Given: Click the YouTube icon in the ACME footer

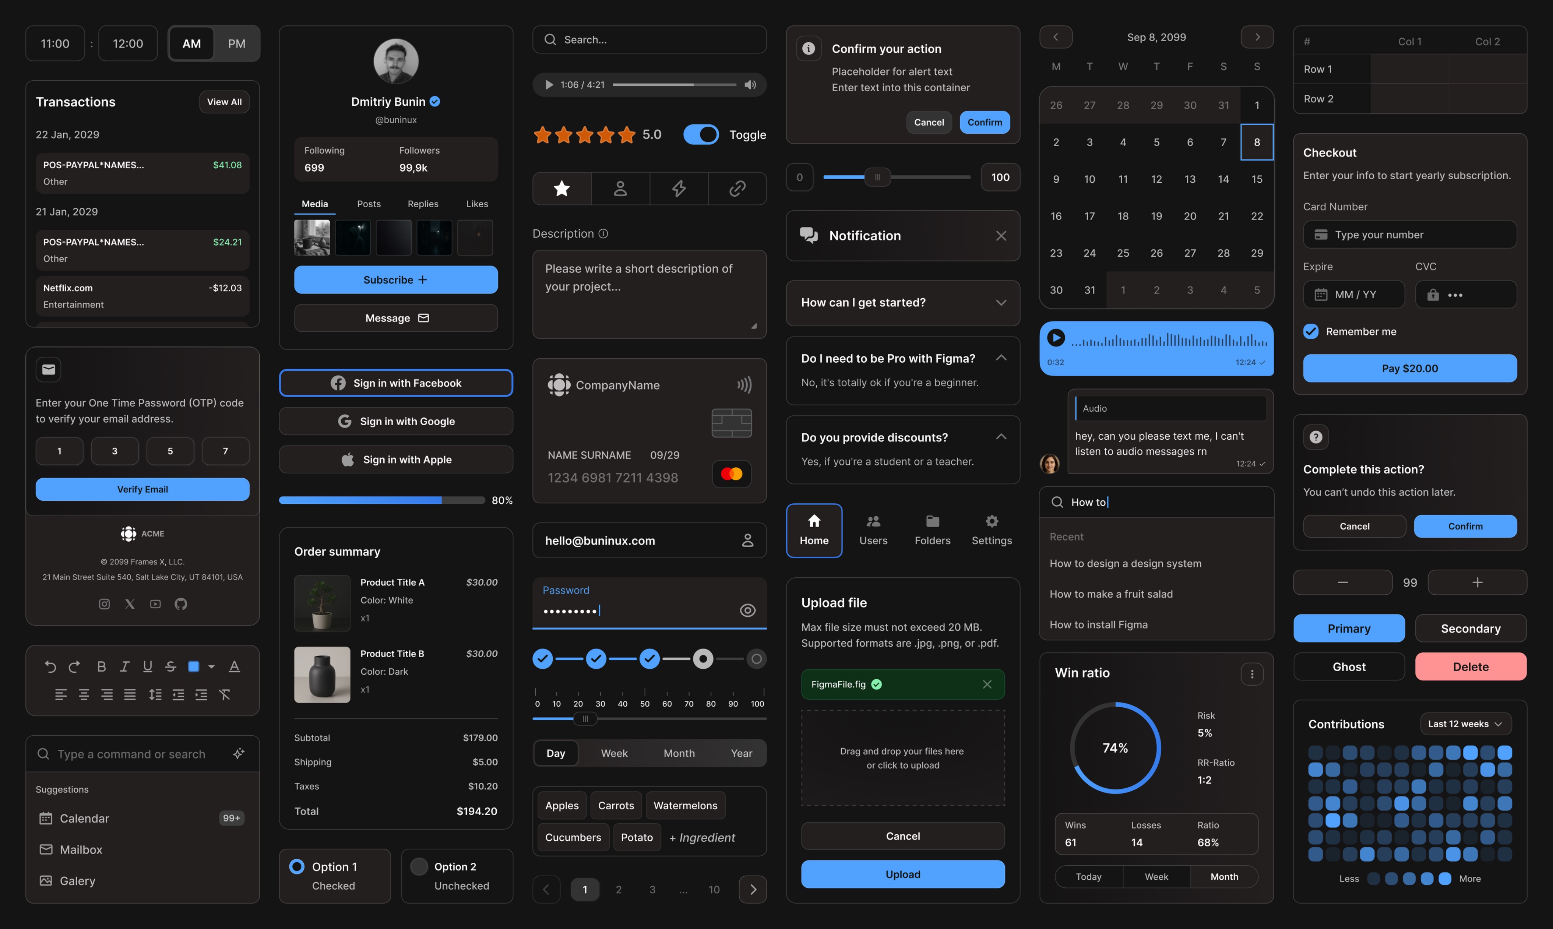Looking at the screenshot, I should point(155,604).
